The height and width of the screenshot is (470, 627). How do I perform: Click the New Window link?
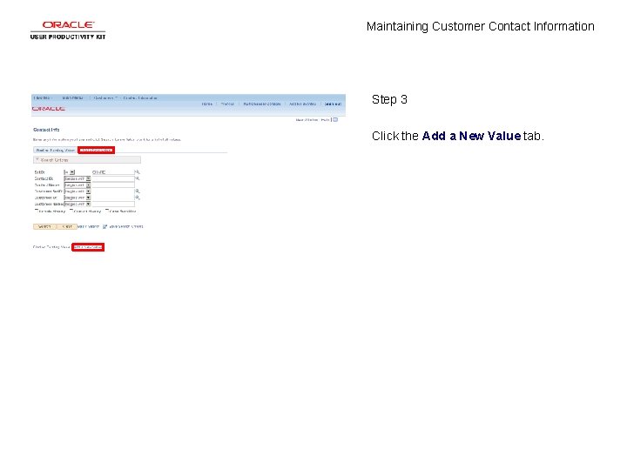coord(307,119)
